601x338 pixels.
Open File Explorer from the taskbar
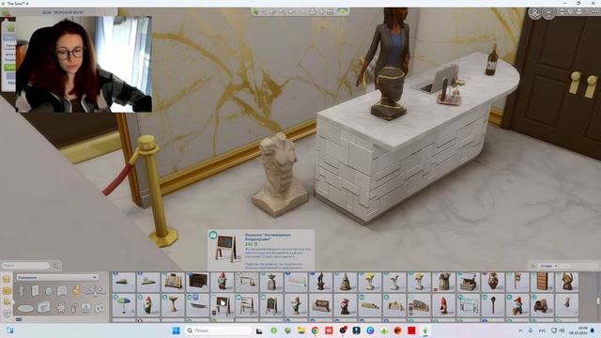click(x=300, y=330)
